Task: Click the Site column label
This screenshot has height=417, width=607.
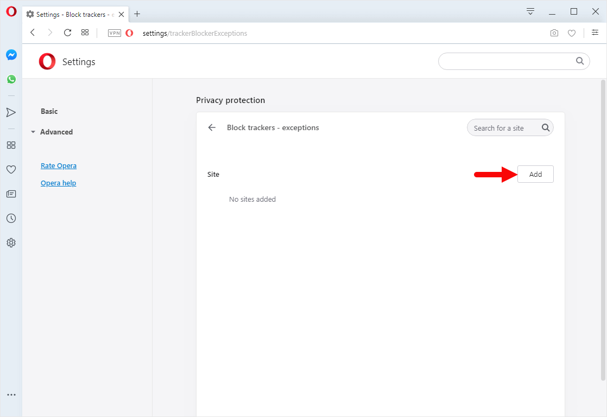Action: (x=213, y=174)
